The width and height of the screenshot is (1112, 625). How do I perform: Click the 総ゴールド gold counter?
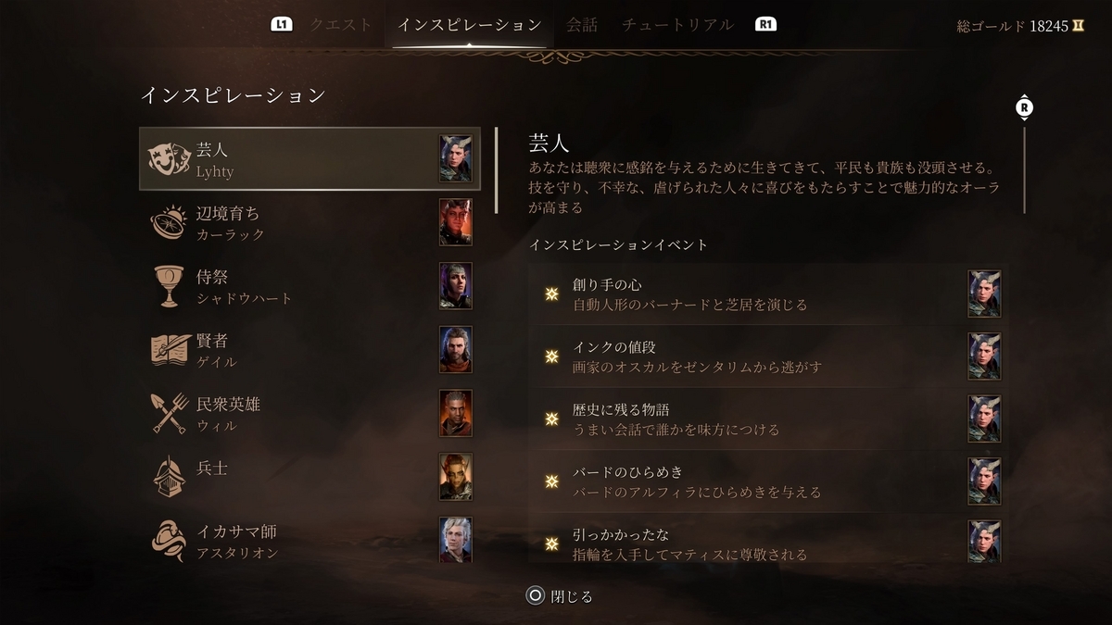point(1020,26)
